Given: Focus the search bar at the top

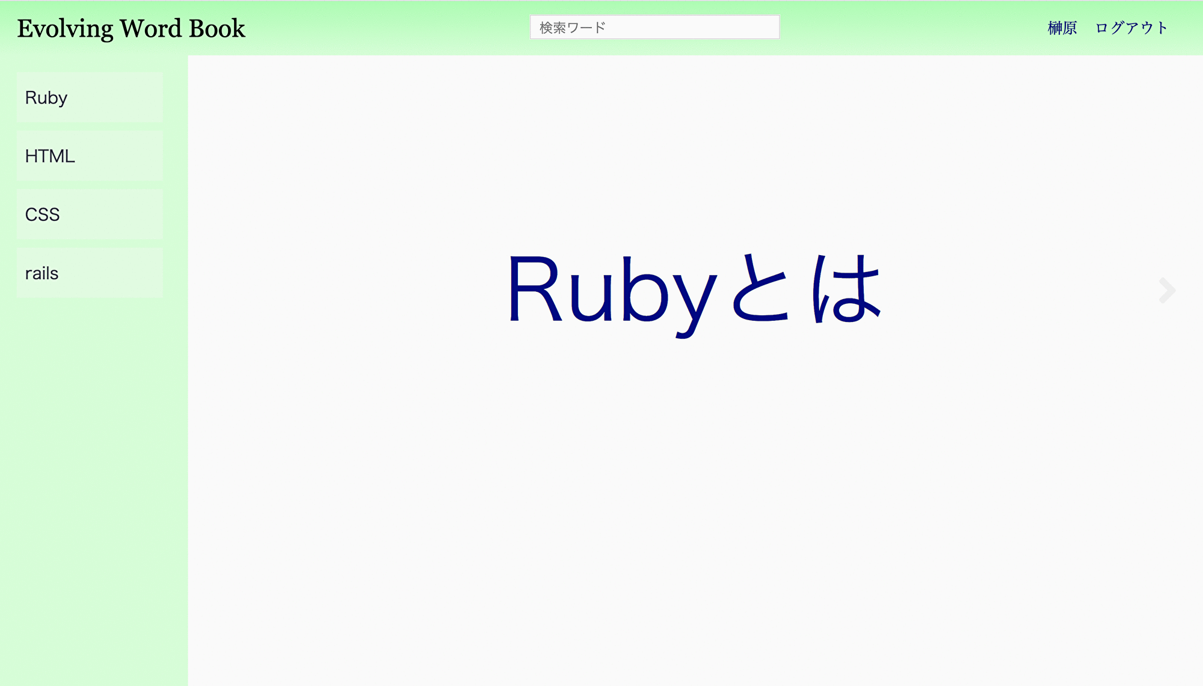Looking at the screenshot, I should [654, 26].
